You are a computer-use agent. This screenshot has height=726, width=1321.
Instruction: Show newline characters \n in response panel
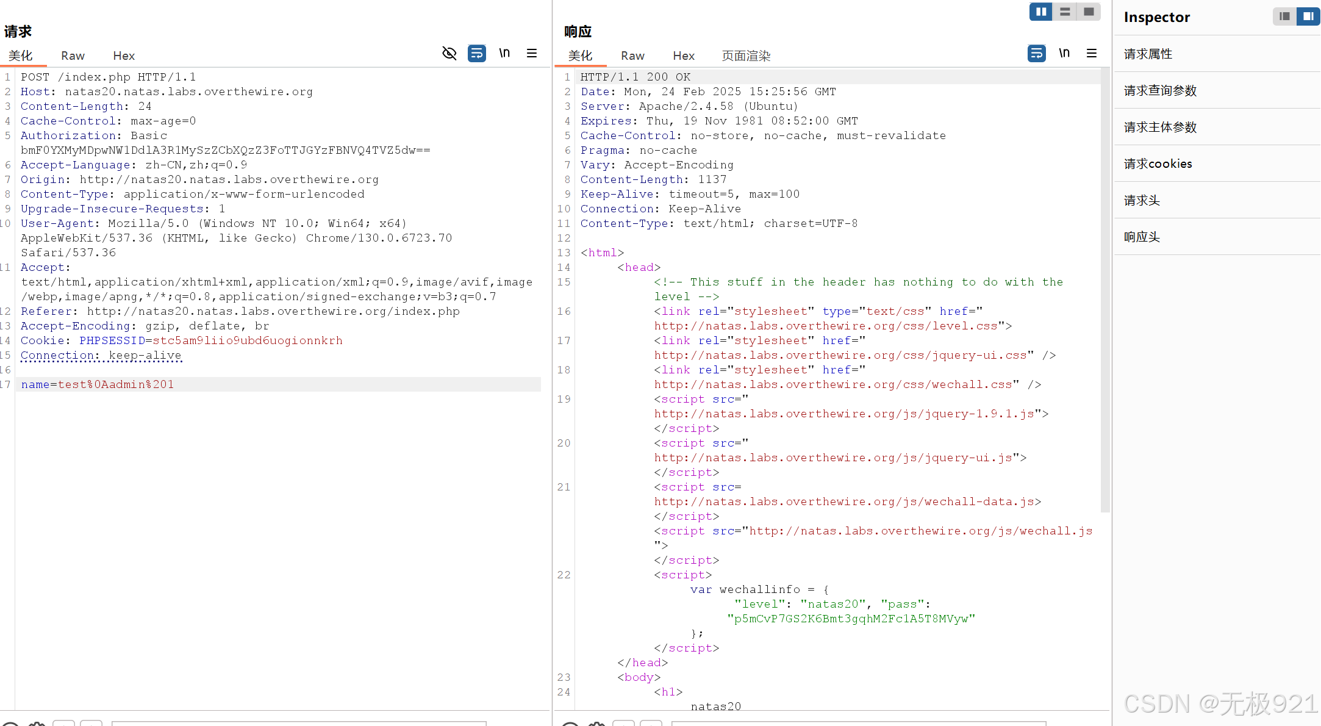[1064, 54]
